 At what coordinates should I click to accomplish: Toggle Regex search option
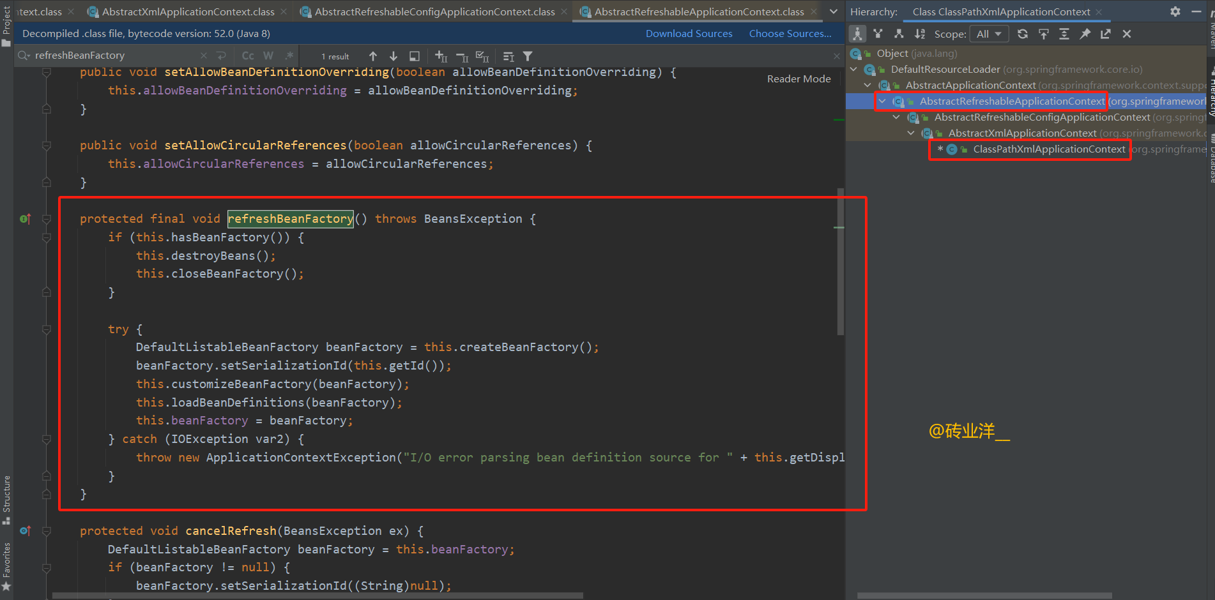click(x=289, y=56)
